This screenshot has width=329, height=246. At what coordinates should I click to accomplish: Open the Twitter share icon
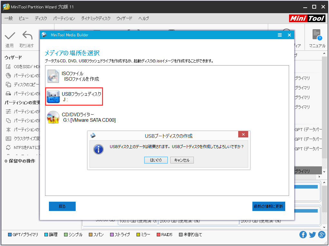coord(313,235)
